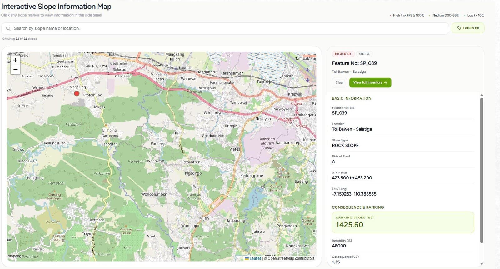Click the Mijen label on the map
This screenshot has width=500, height=269.
[204, 218]
